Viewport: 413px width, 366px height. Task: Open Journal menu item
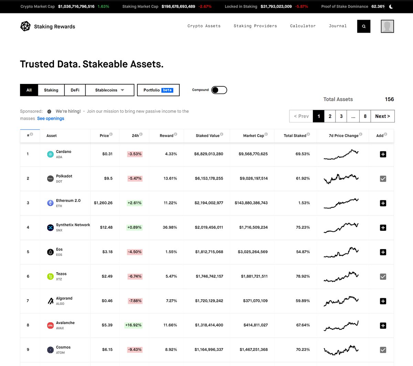tap(338, 26)
